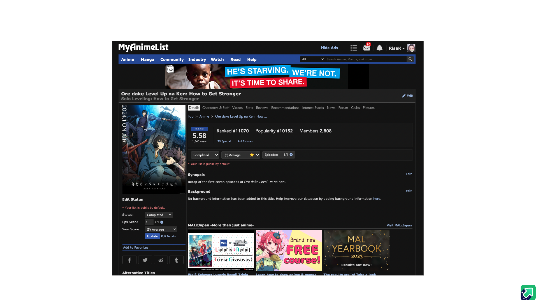Switch to Characters & Staff tab
The image size is (538, 303).
point(215,108)
